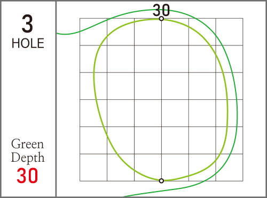Click the midpoint of the center line between the markers
267x198 pixels.
161,100
